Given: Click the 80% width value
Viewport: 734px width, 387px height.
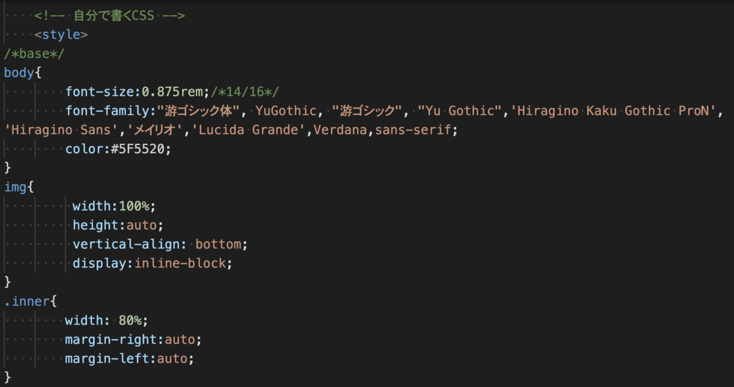Looking at the screenshot, I should tap(131, 320).
